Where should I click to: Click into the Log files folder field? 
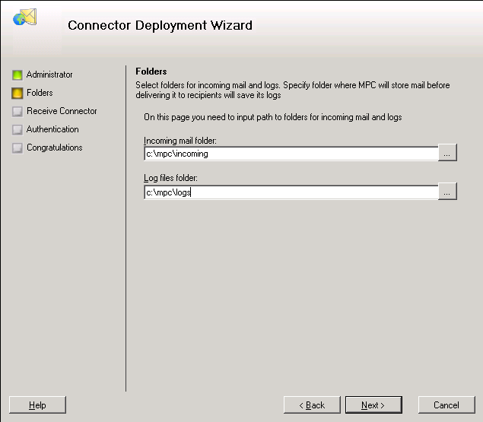pos(291,192)
